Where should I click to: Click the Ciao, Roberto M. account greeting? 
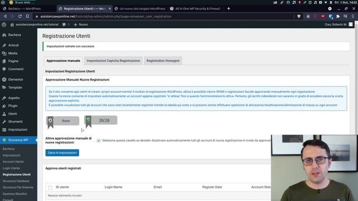[336, 25]
